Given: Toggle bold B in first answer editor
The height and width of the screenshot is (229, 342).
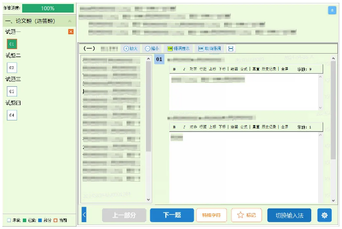Looking at the screenshot, I should coord(174,69).
